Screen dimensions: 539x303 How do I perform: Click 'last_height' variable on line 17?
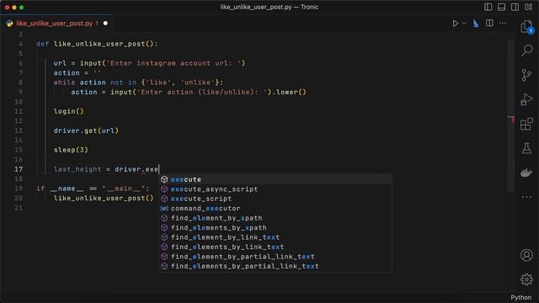click(77, 169)
